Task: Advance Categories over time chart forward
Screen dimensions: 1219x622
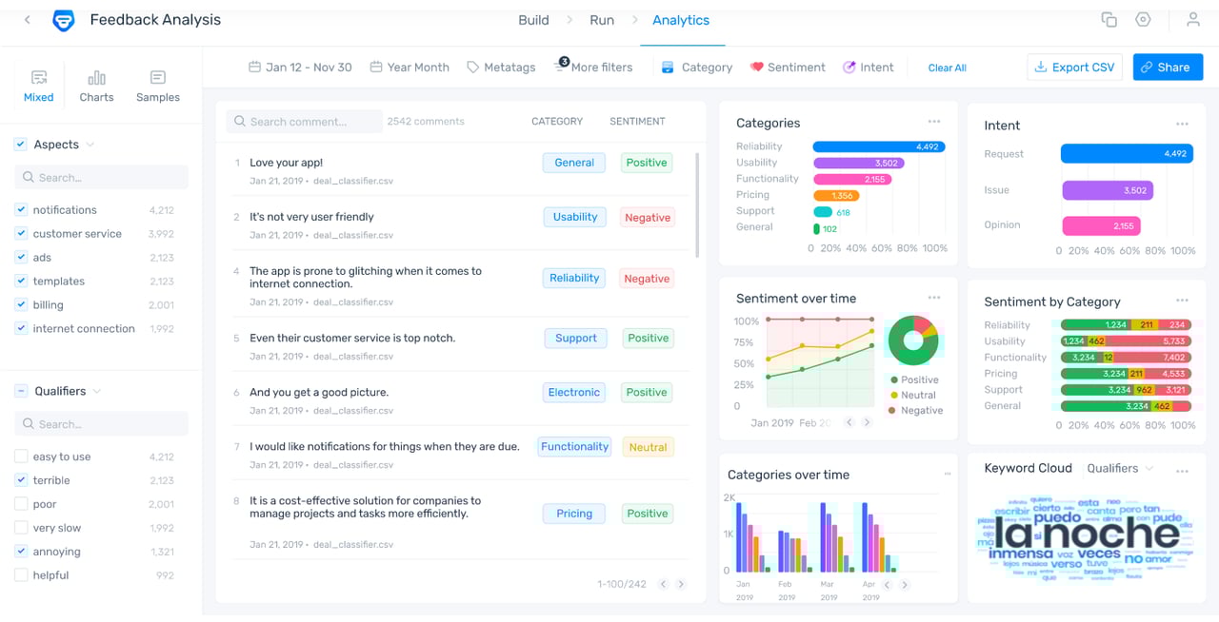Action: click(905, 585)
